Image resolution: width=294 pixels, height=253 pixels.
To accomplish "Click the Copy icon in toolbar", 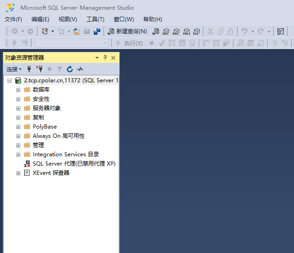I will 220,31.
